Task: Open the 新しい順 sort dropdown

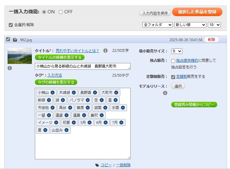Action: click(x=190, y=25)
